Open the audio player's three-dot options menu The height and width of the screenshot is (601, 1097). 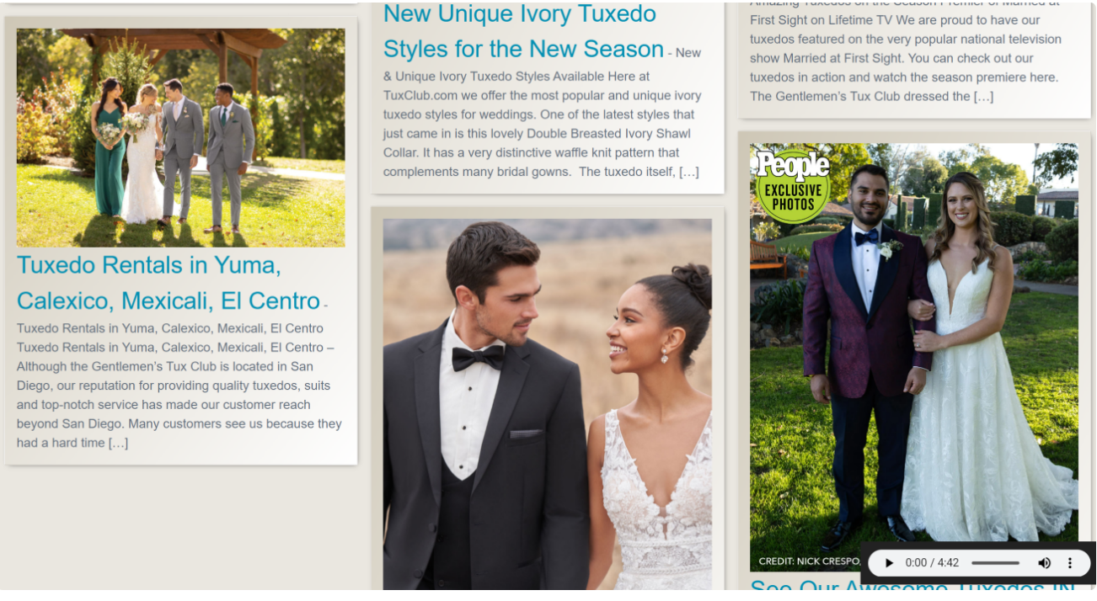point(1070,563)
